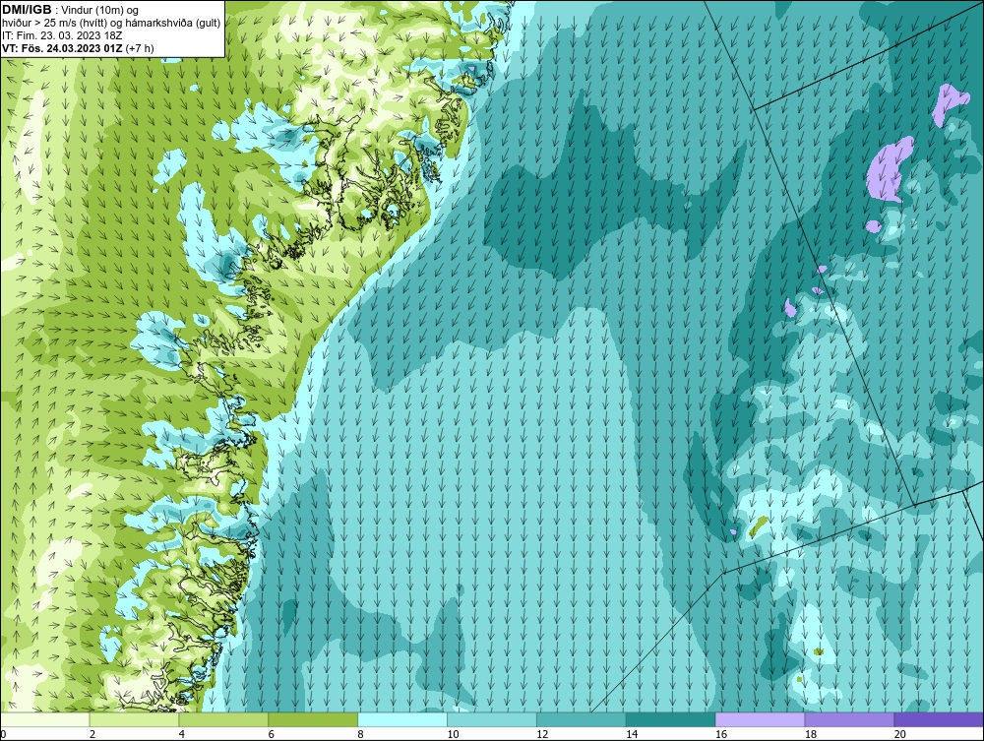Click the 18–20 m/s purple legend swatch
This screenshot has width=984, height=741.
coord(850,719)
